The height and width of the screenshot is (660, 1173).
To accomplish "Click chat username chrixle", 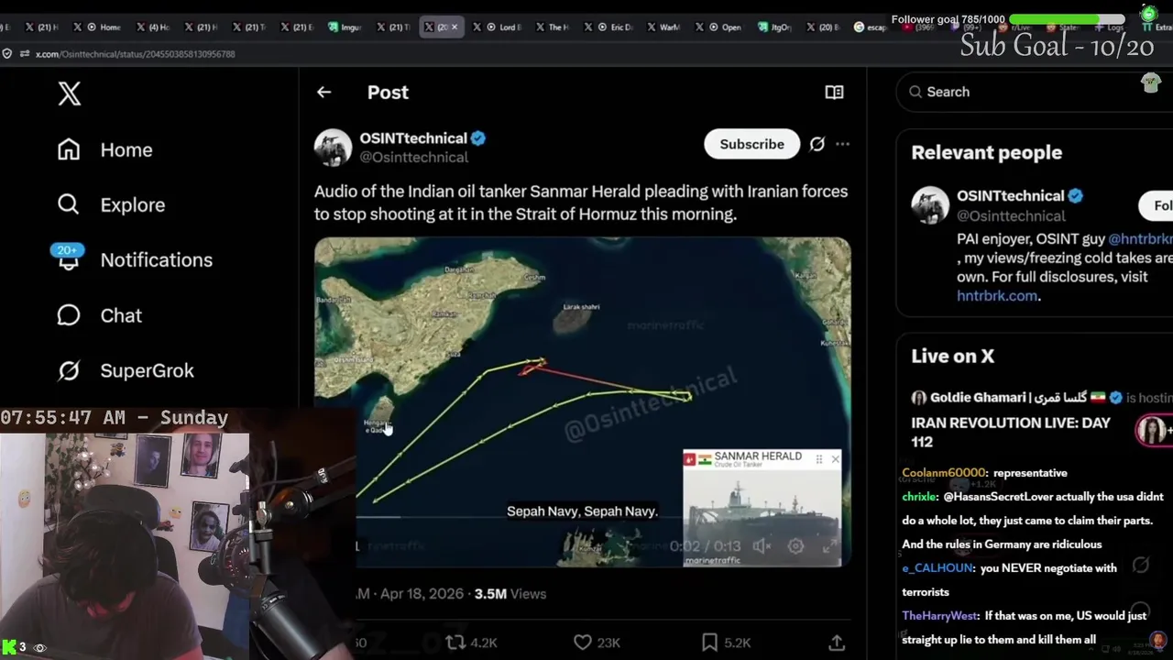I will pos(920,497).
